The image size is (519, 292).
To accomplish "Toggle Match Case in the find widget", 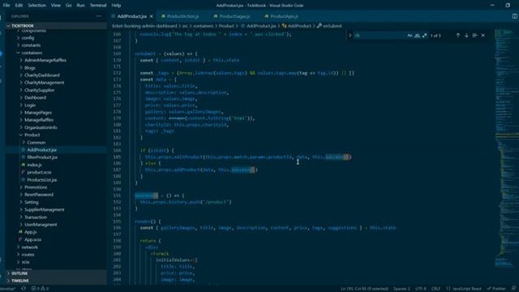I will 410,36.
